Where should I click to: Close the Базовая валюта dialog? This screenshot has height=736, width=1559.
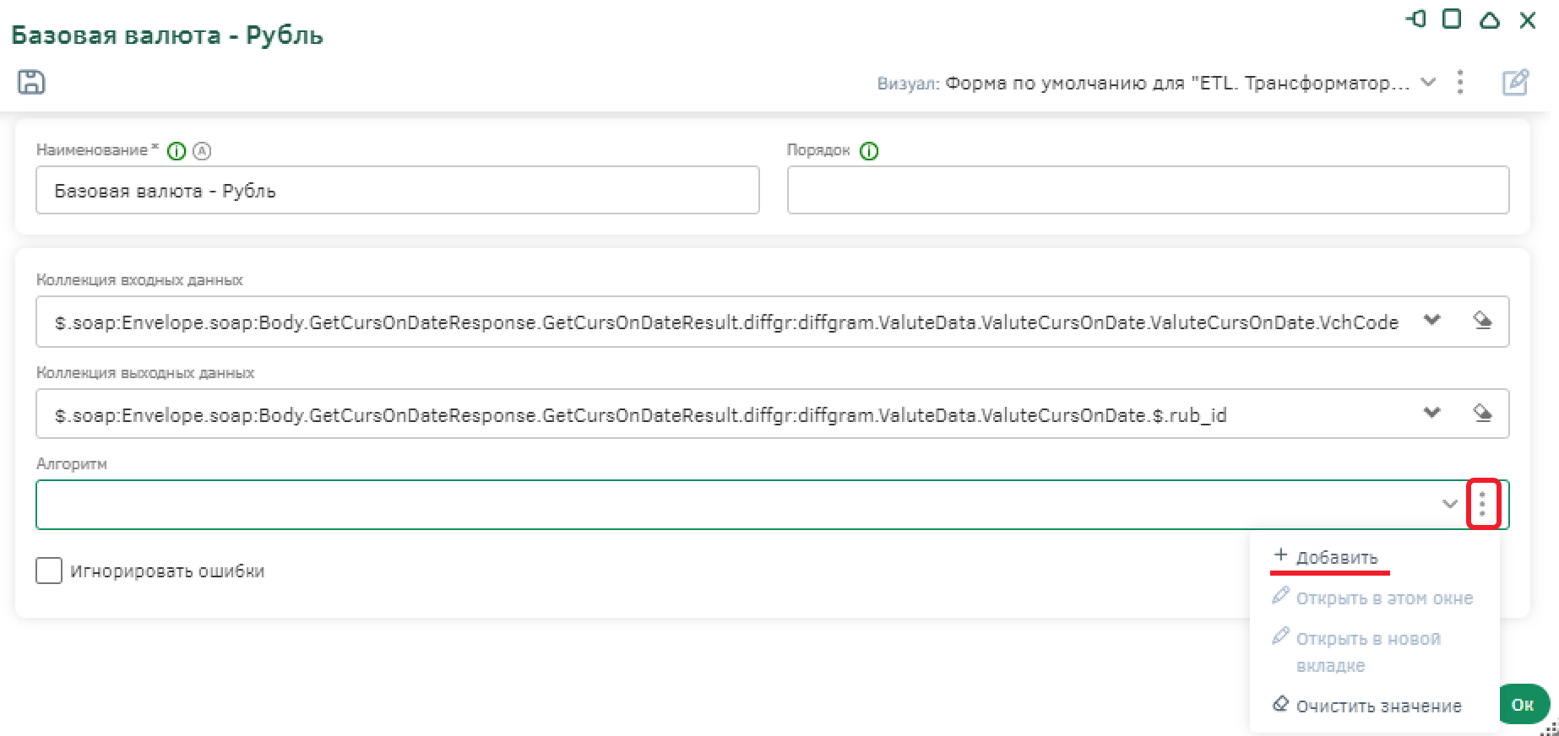tap(1528, 20)
